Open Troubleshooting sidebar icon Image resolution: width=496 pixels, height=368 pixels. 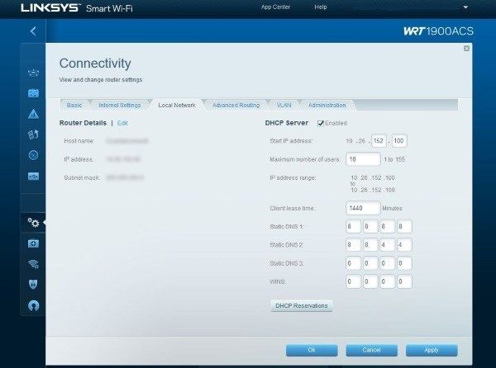34,243
